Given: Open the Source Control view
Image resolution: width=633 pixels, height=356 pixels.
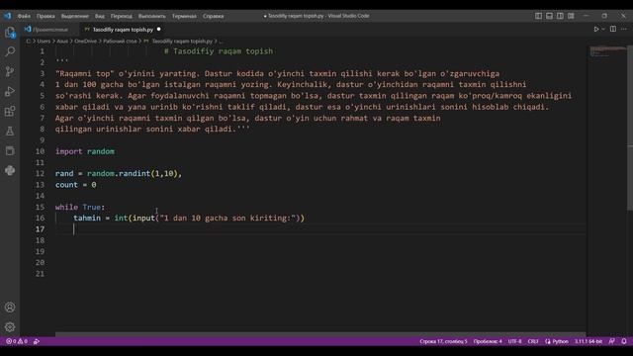Looking at the screenshot, I should tap(10, 71).
